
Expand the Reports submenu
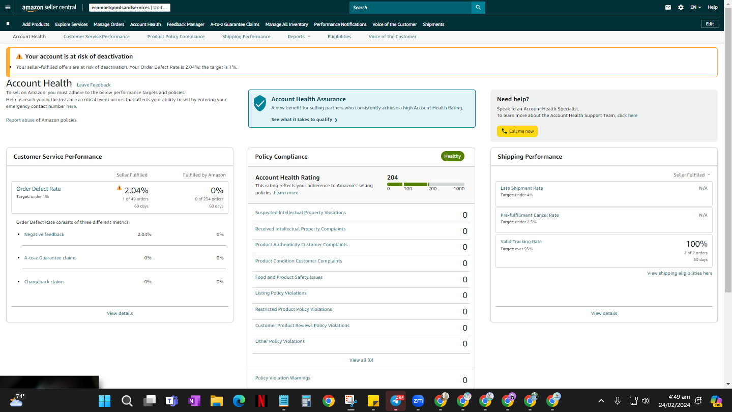click(299, 37)
